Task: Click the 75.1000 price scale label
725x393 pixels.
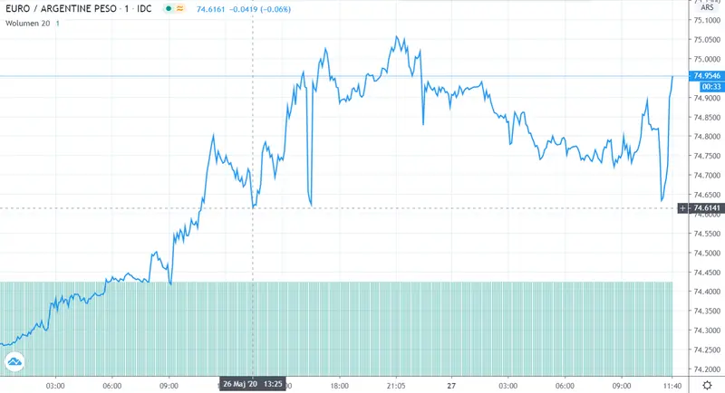Action: [x=706, y=20]
